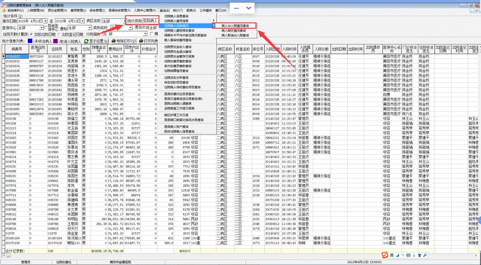Click the Sogou skin shirt icon
Image resolution: width=481 pixels, height=265 pixels.
(x=419, y=255)
